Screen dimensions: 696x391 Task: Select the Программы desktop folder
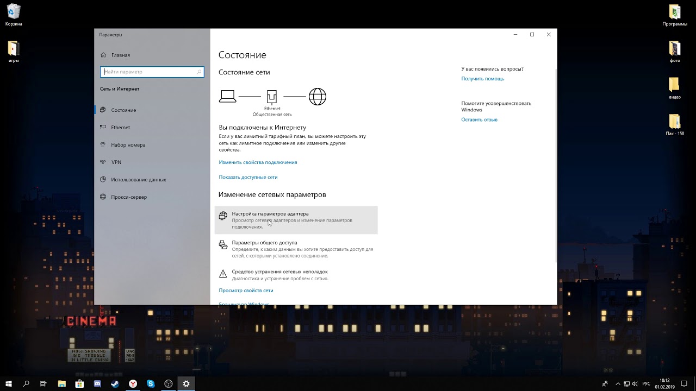pos(674,16)
